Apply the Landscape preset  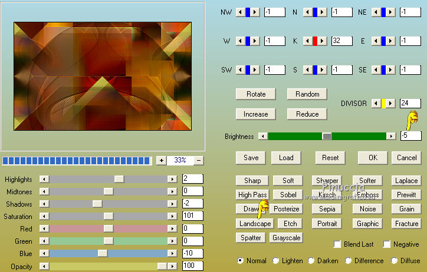255,224
